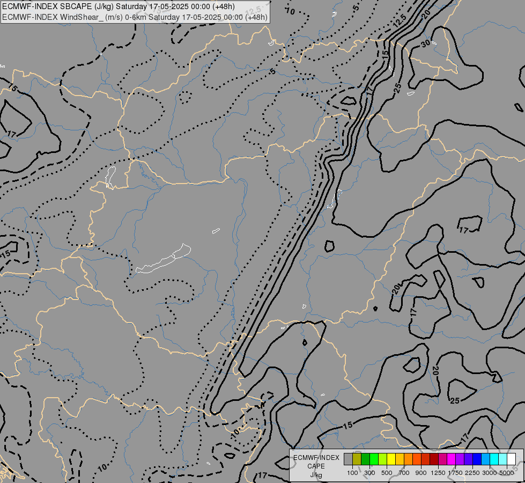The width and height of the screenshot is (525, 483).
Task: Click the '30' wind shear contour label
Action: [426, 43]
